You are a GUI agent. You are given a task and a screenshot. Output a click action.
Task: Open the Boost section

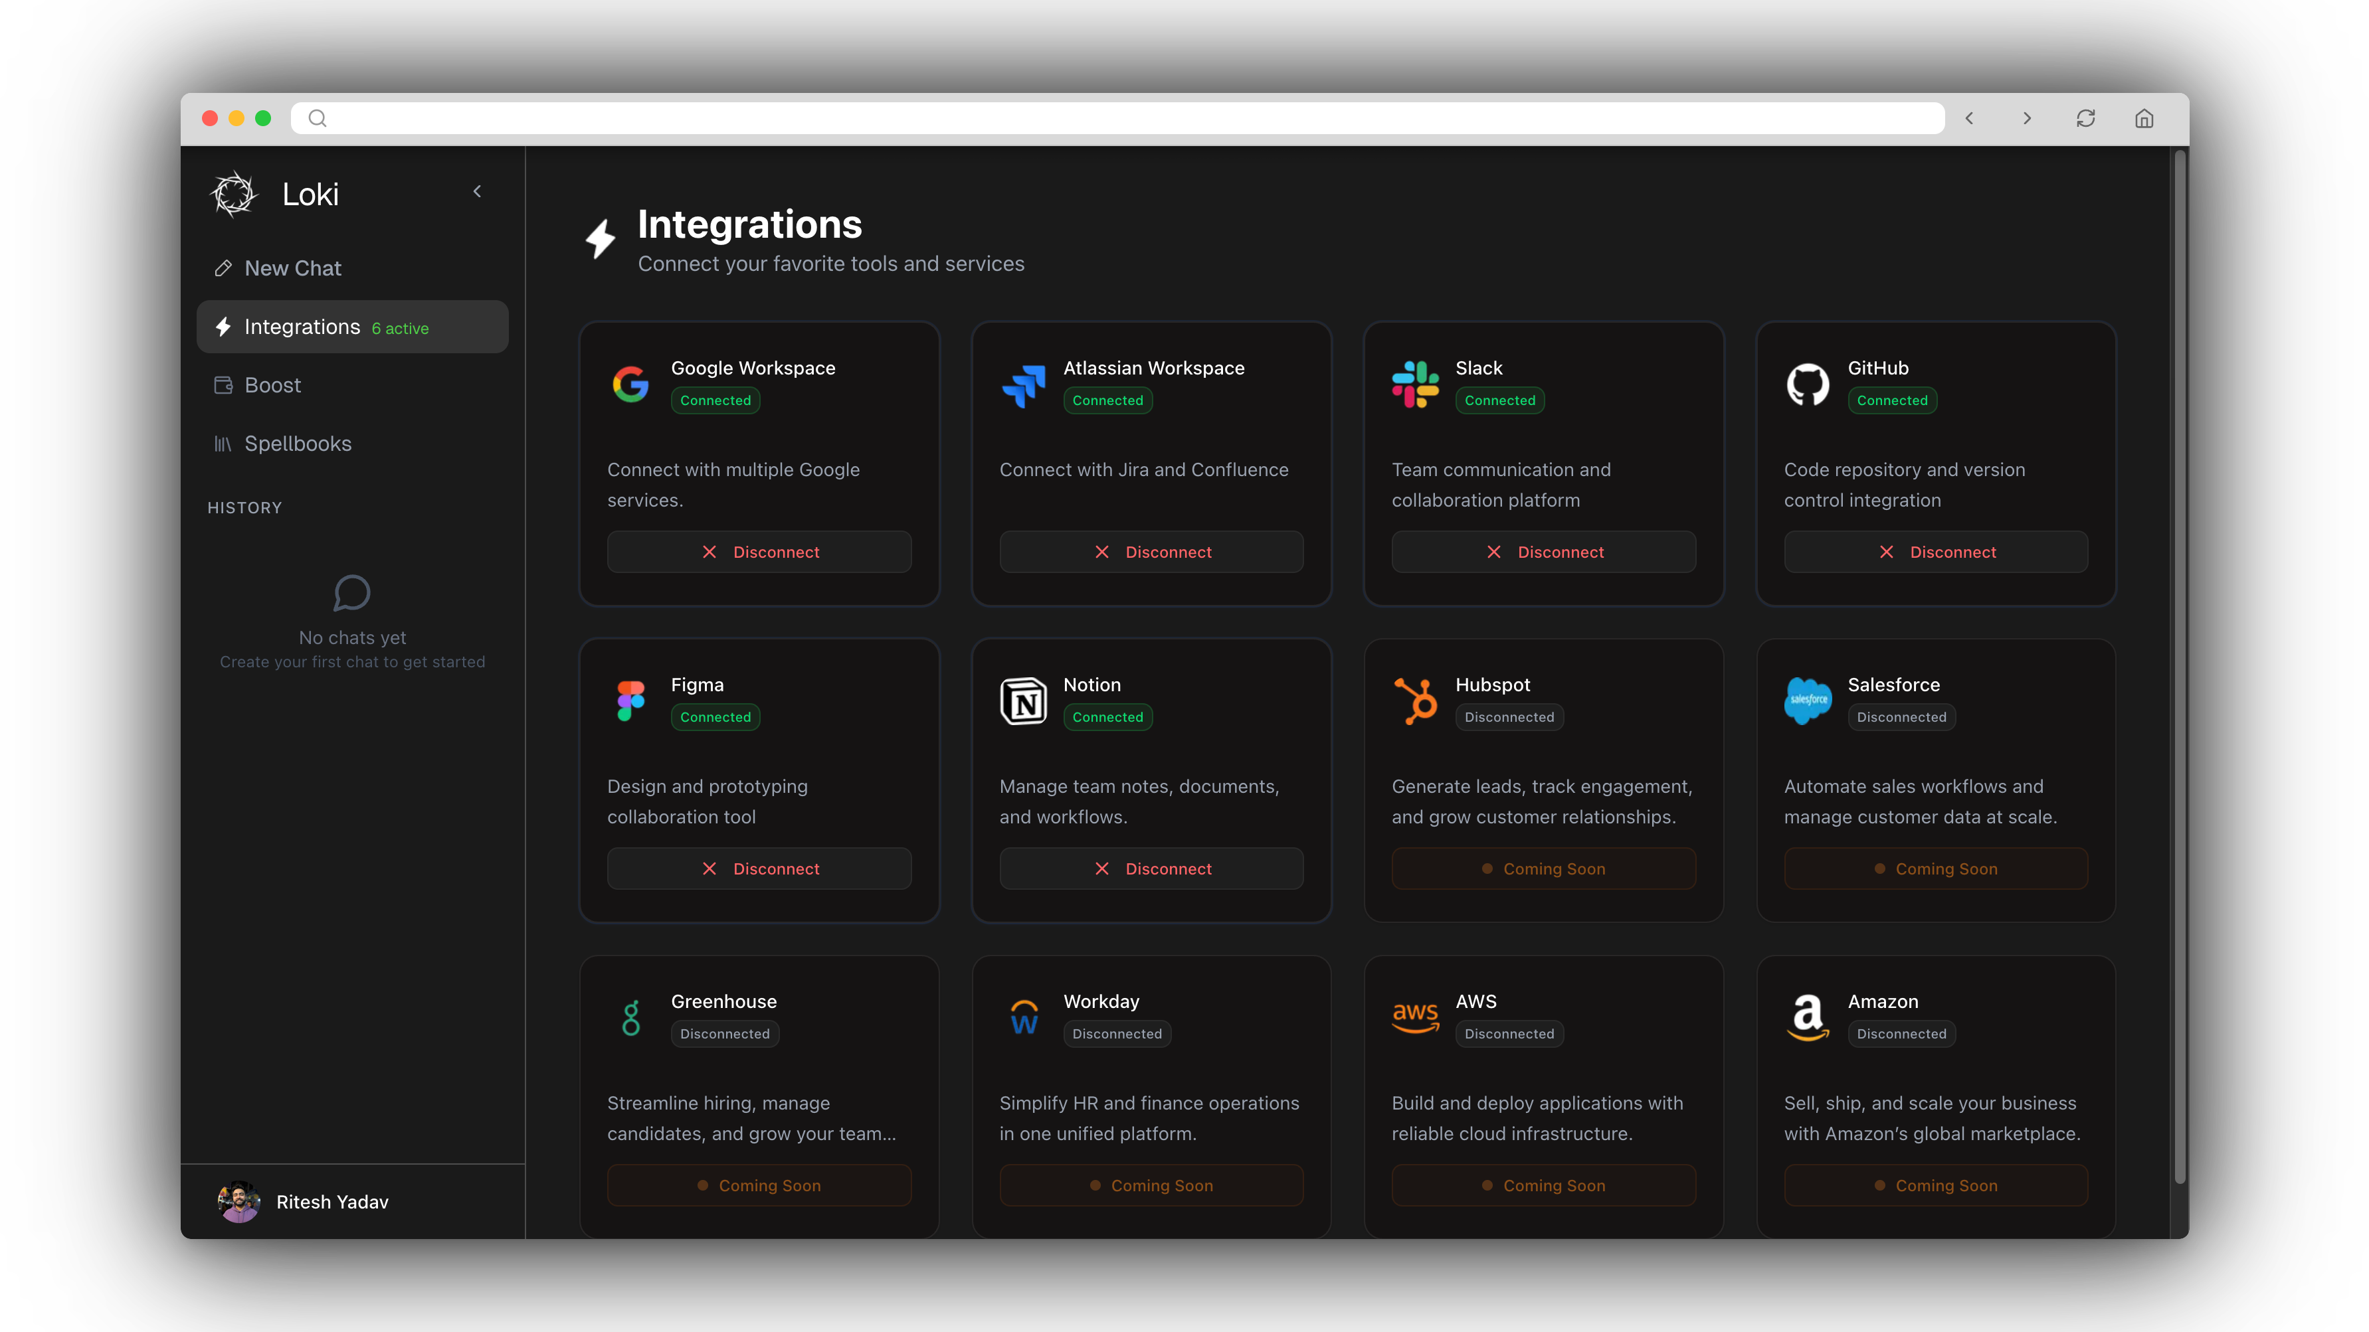coord(272,385)
